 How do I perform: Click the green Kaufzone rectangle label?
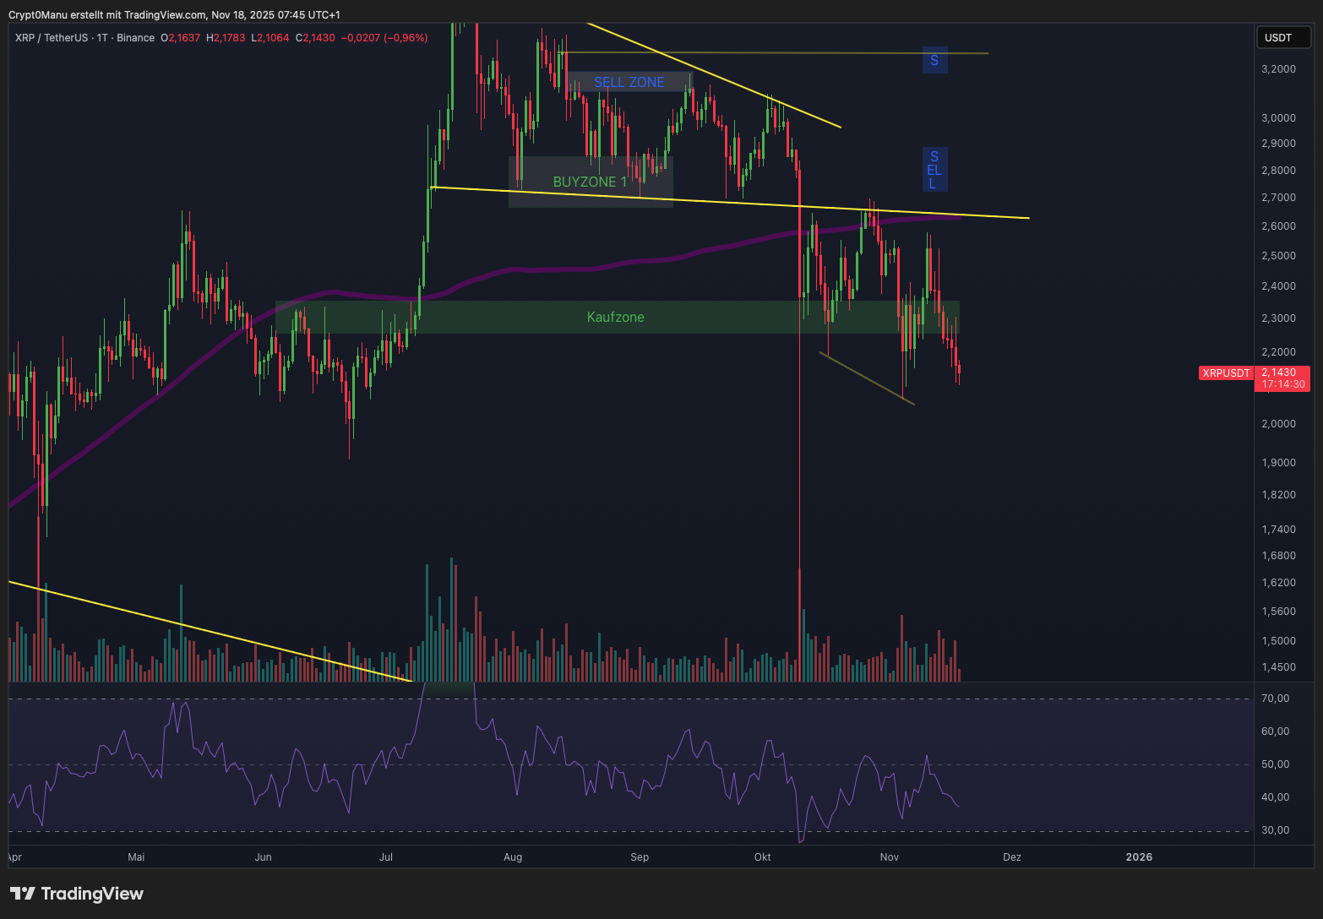(615, 317)
